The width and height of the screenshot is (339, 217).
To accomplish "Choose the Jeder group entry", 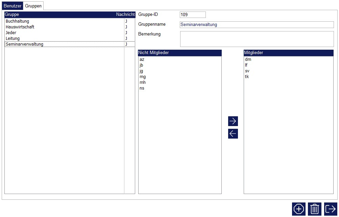I will tap(11, 33).
